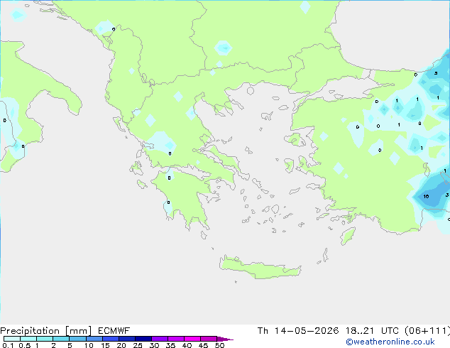
Task: Click the above-50 mm arrow legend tip
Action: point(225,339)
